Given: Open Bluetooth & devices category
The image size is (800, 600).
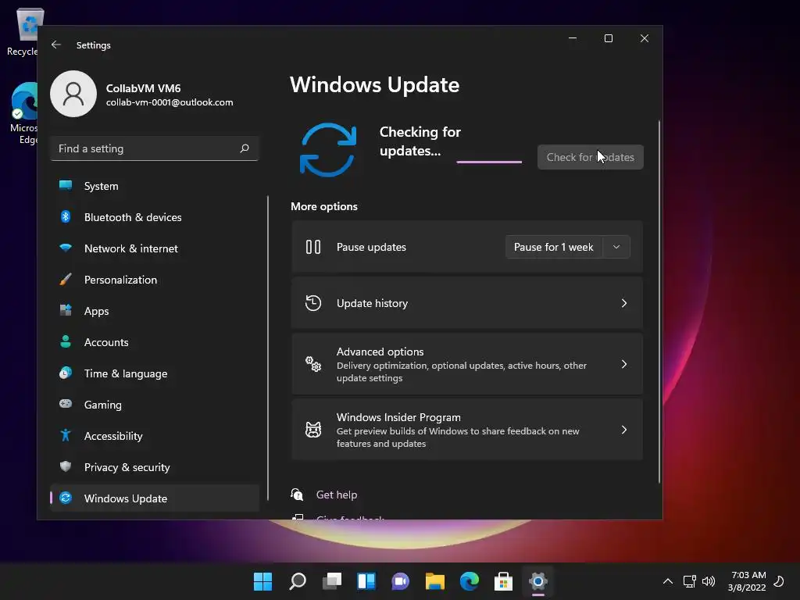Looking at the screenshot, I should pyautogui.click(x=155, y=217).
